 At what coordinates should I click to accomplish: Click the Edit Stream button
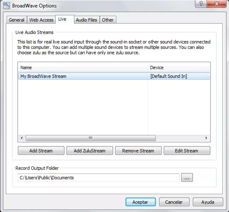pos(187,151)
